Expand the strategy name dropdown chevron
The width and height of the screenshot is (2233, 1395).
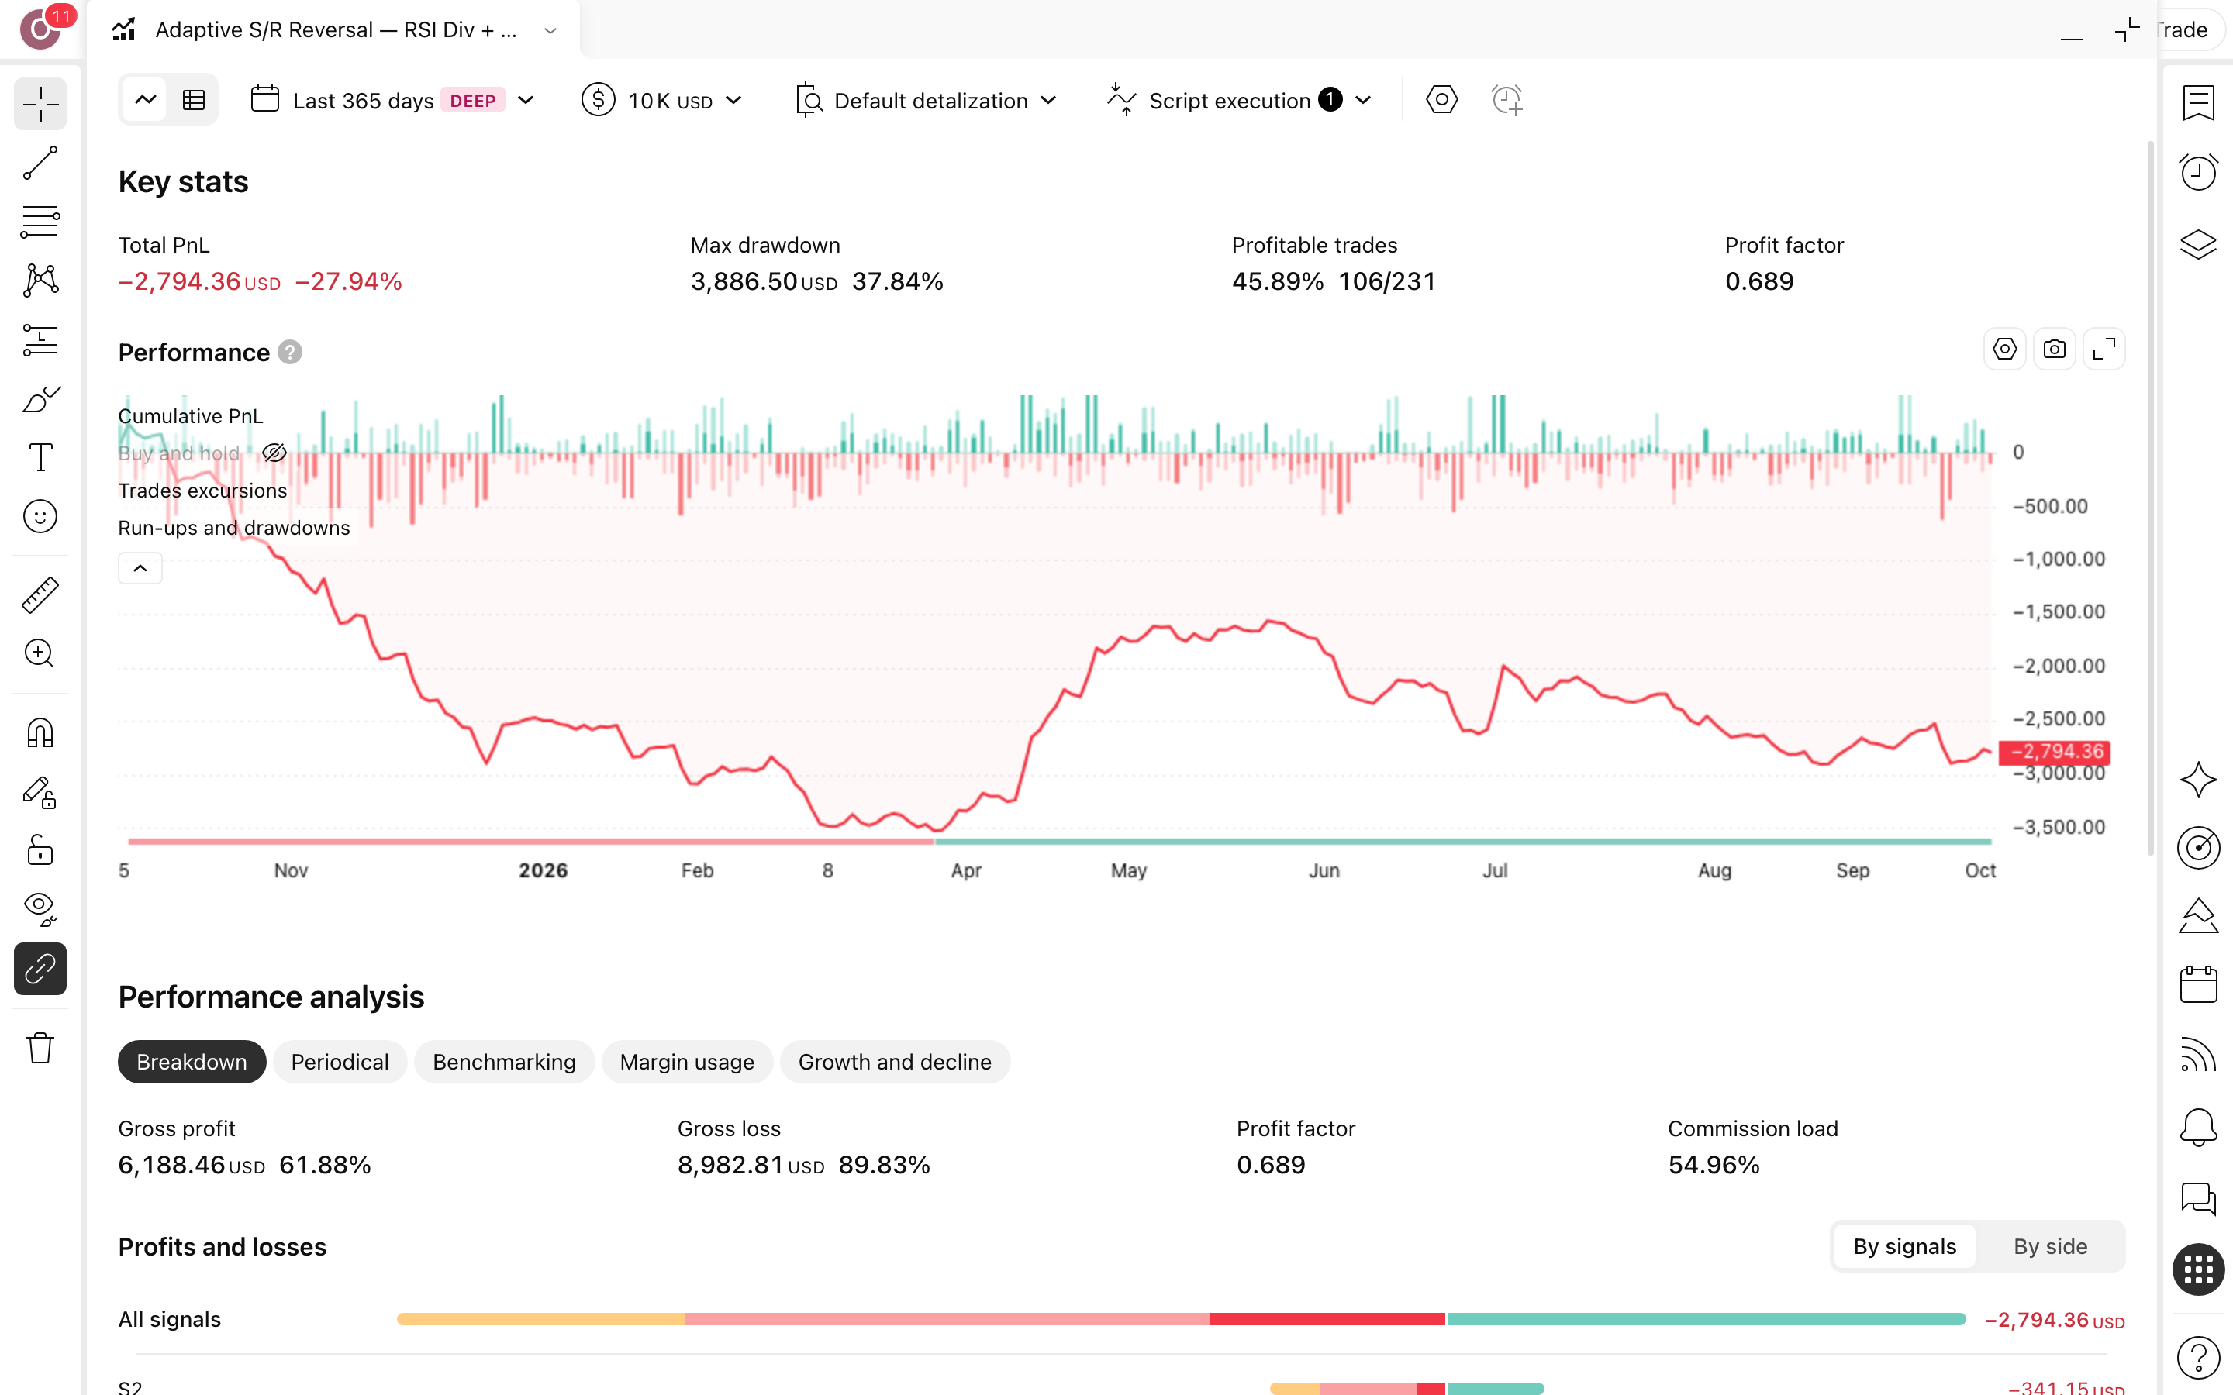point(550,30)
